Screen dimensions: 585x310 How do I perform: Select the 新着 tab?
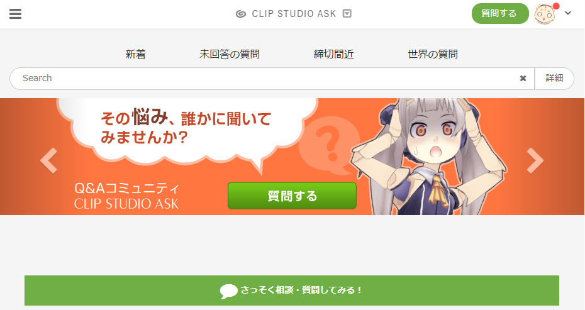coord(135,55)
